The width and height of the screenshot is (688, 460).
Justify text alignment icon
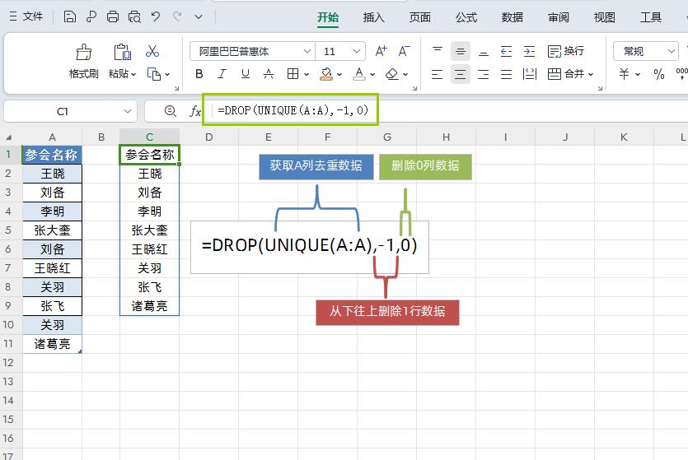(x=507, y=74)
